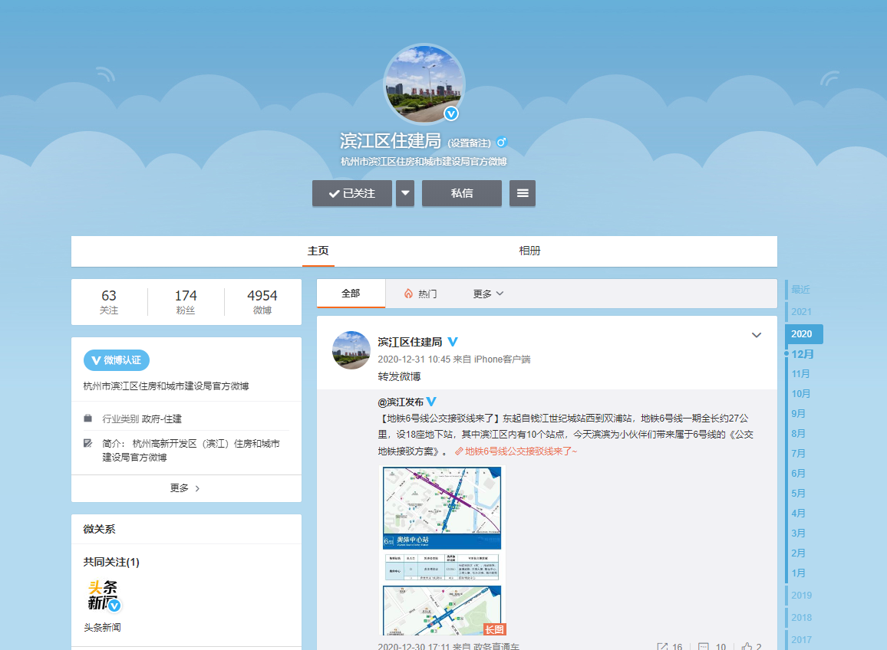Select the 全部 posts tab
The image size is (887, 650).
[351, 294]
